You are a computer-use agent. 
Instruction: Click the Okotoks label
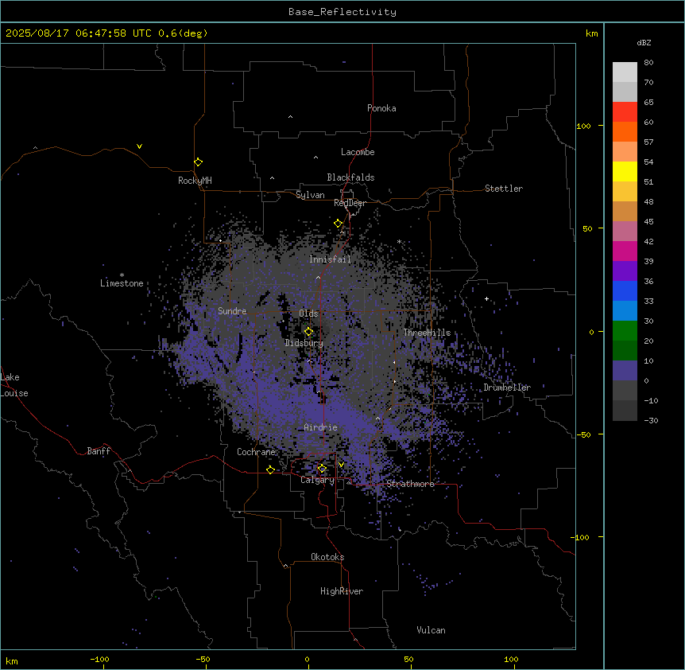click(327, 557)
